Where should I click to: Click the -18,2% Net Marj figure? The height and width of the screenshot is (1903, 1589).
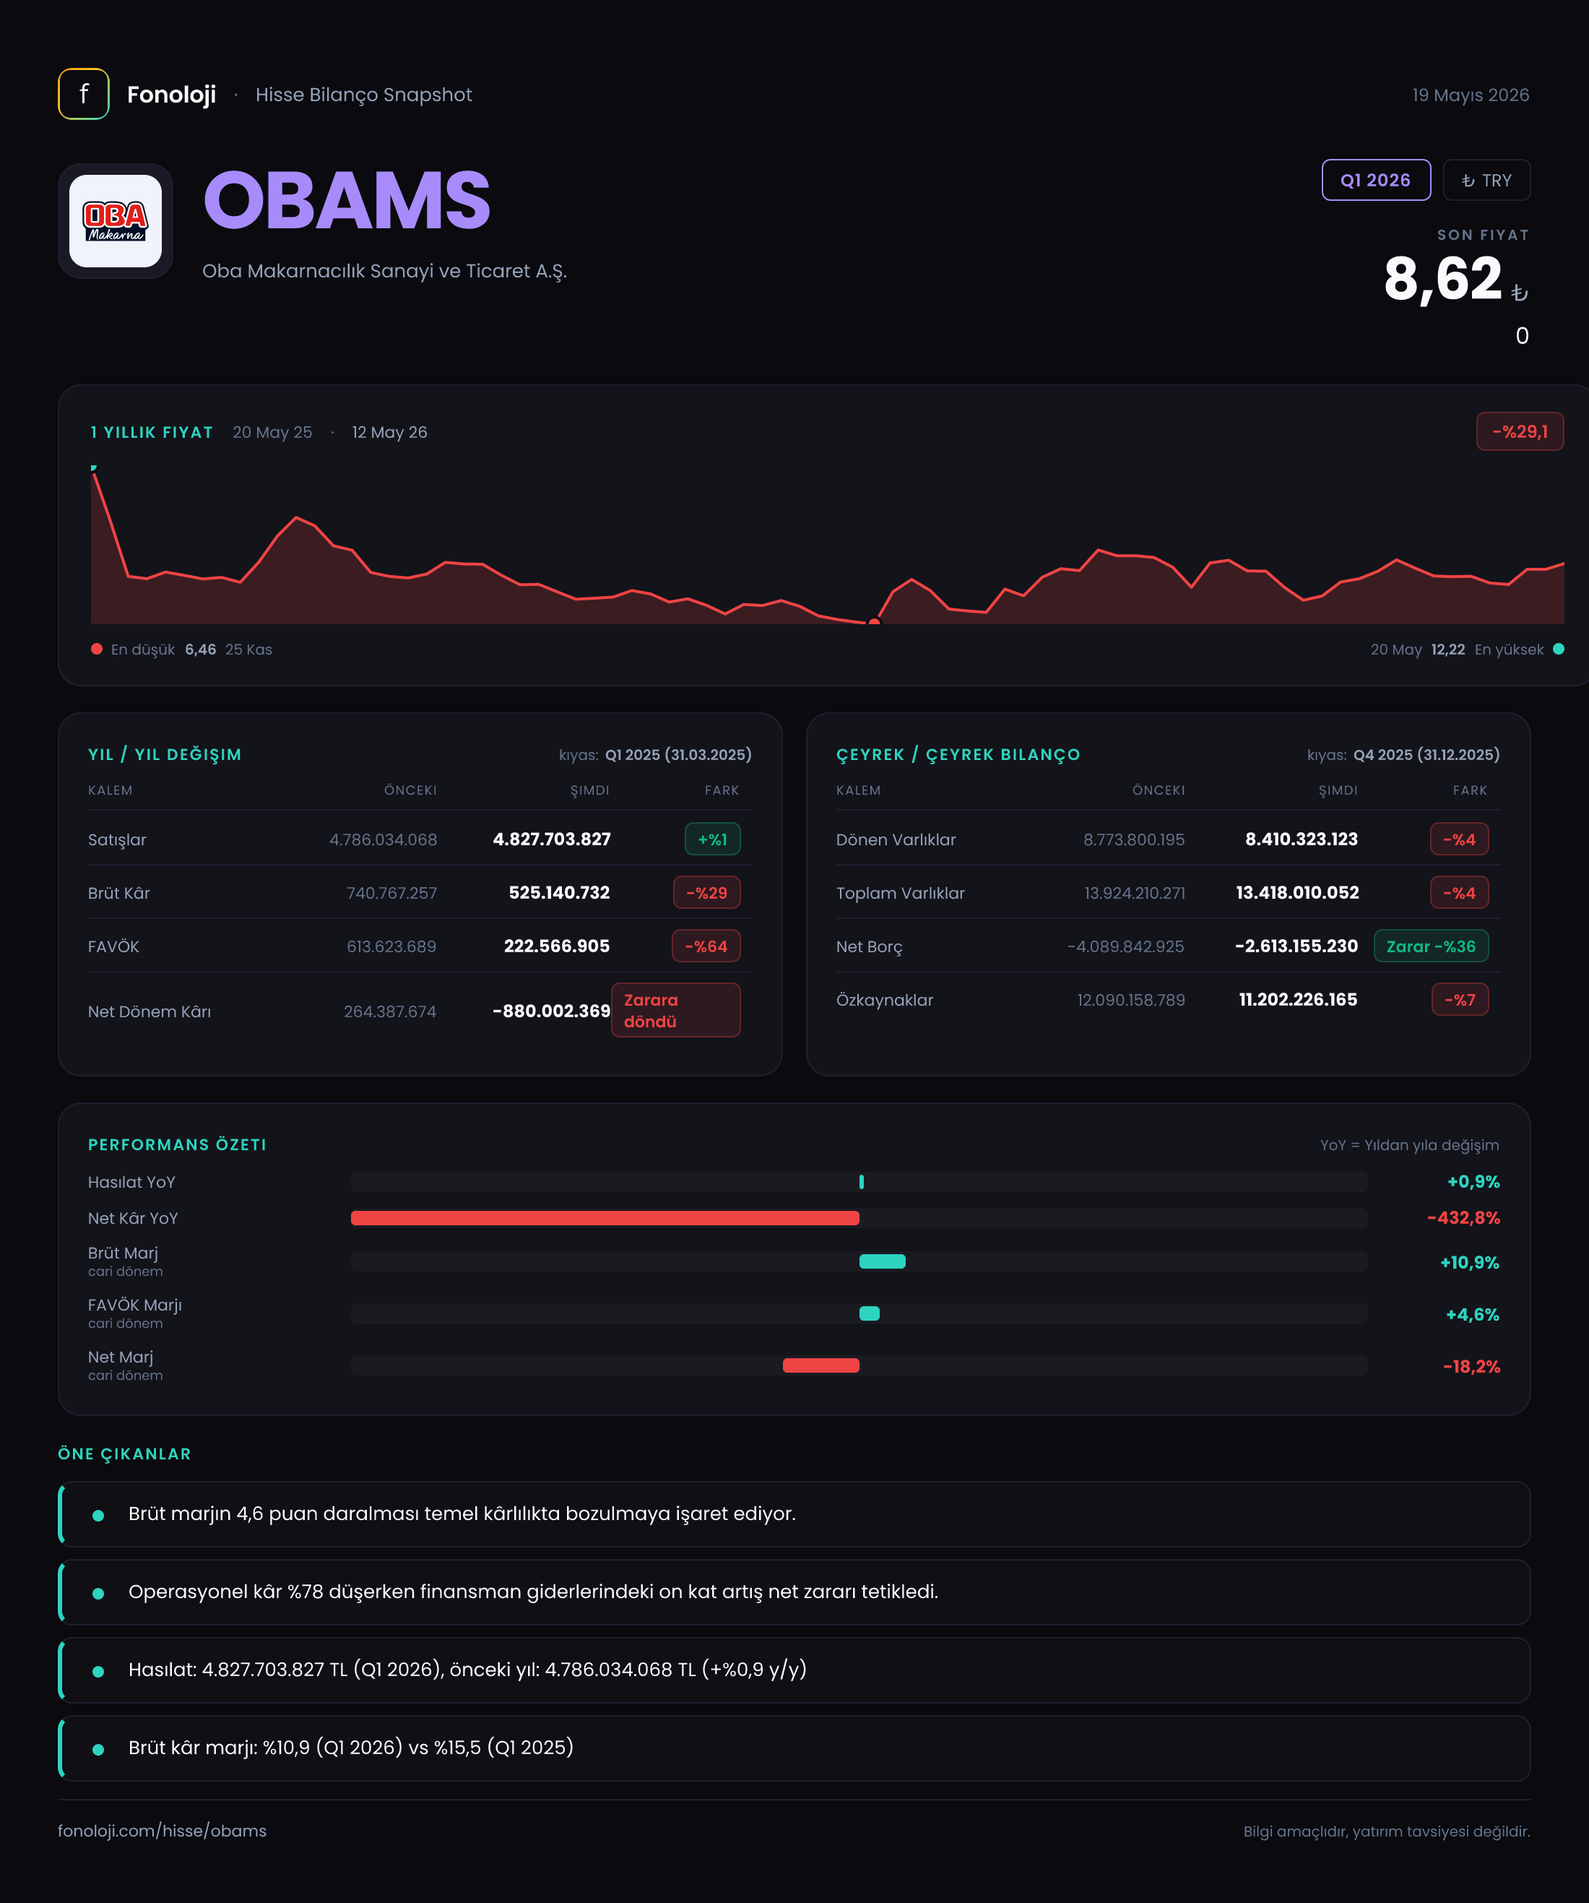point(1471,1366)
